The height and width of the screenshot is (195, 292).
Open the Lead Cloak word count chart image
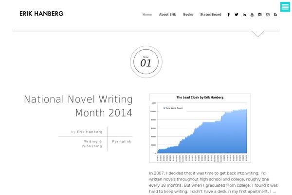200,128
